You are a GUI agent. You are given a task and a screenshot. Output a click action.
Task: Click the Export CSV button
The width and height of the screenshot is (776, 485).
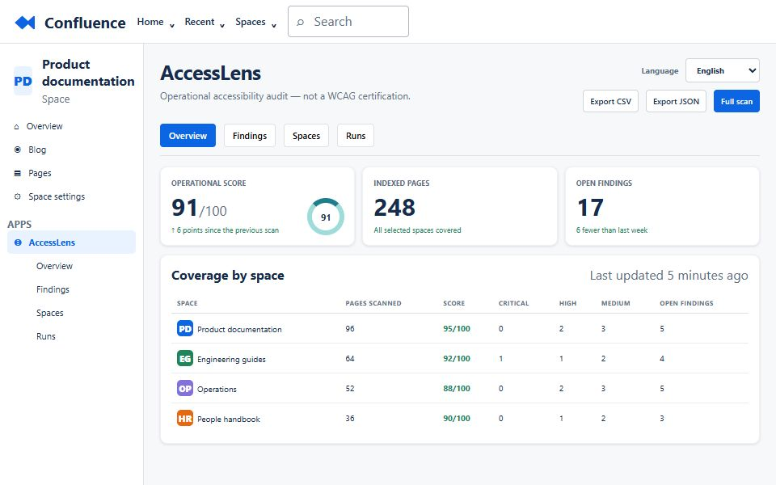tap(610, 102)
